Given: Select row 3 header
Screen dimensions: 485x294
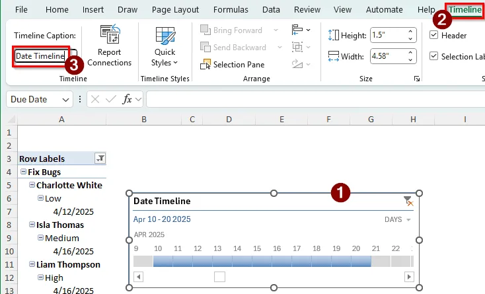Looking at the screenshot, I should (9, 159).
